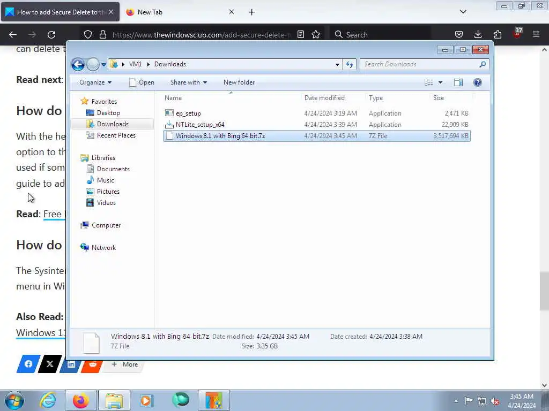The width and height of the screenshot is (549, 411).
Task: Reload the Firefox page
Action: 51,35
